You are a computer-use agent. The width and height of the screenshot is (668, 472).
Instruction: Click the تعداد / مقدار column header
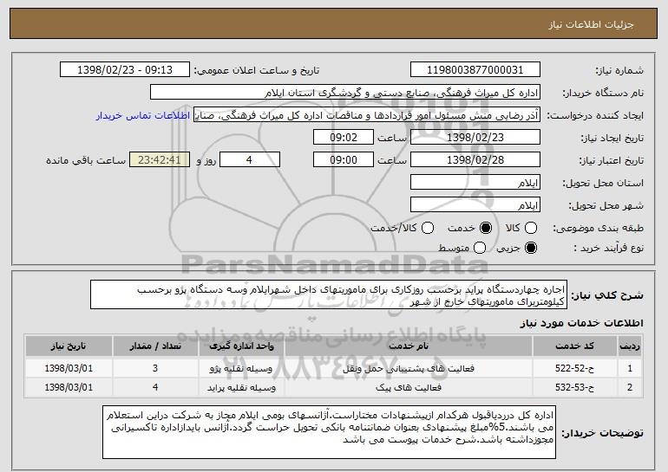[x=155, y=346]
